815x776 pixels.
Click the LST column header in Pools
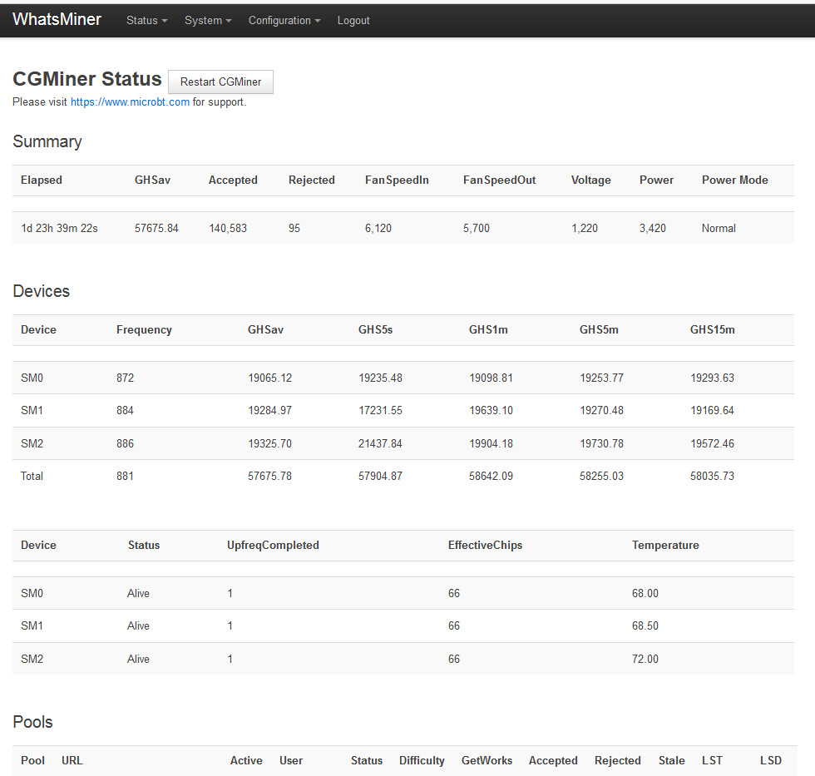(712, 760)
